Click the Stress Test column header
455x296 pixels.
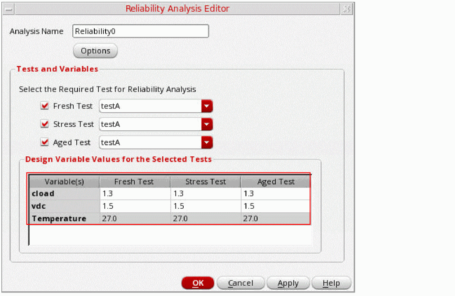tap(205, 182)
